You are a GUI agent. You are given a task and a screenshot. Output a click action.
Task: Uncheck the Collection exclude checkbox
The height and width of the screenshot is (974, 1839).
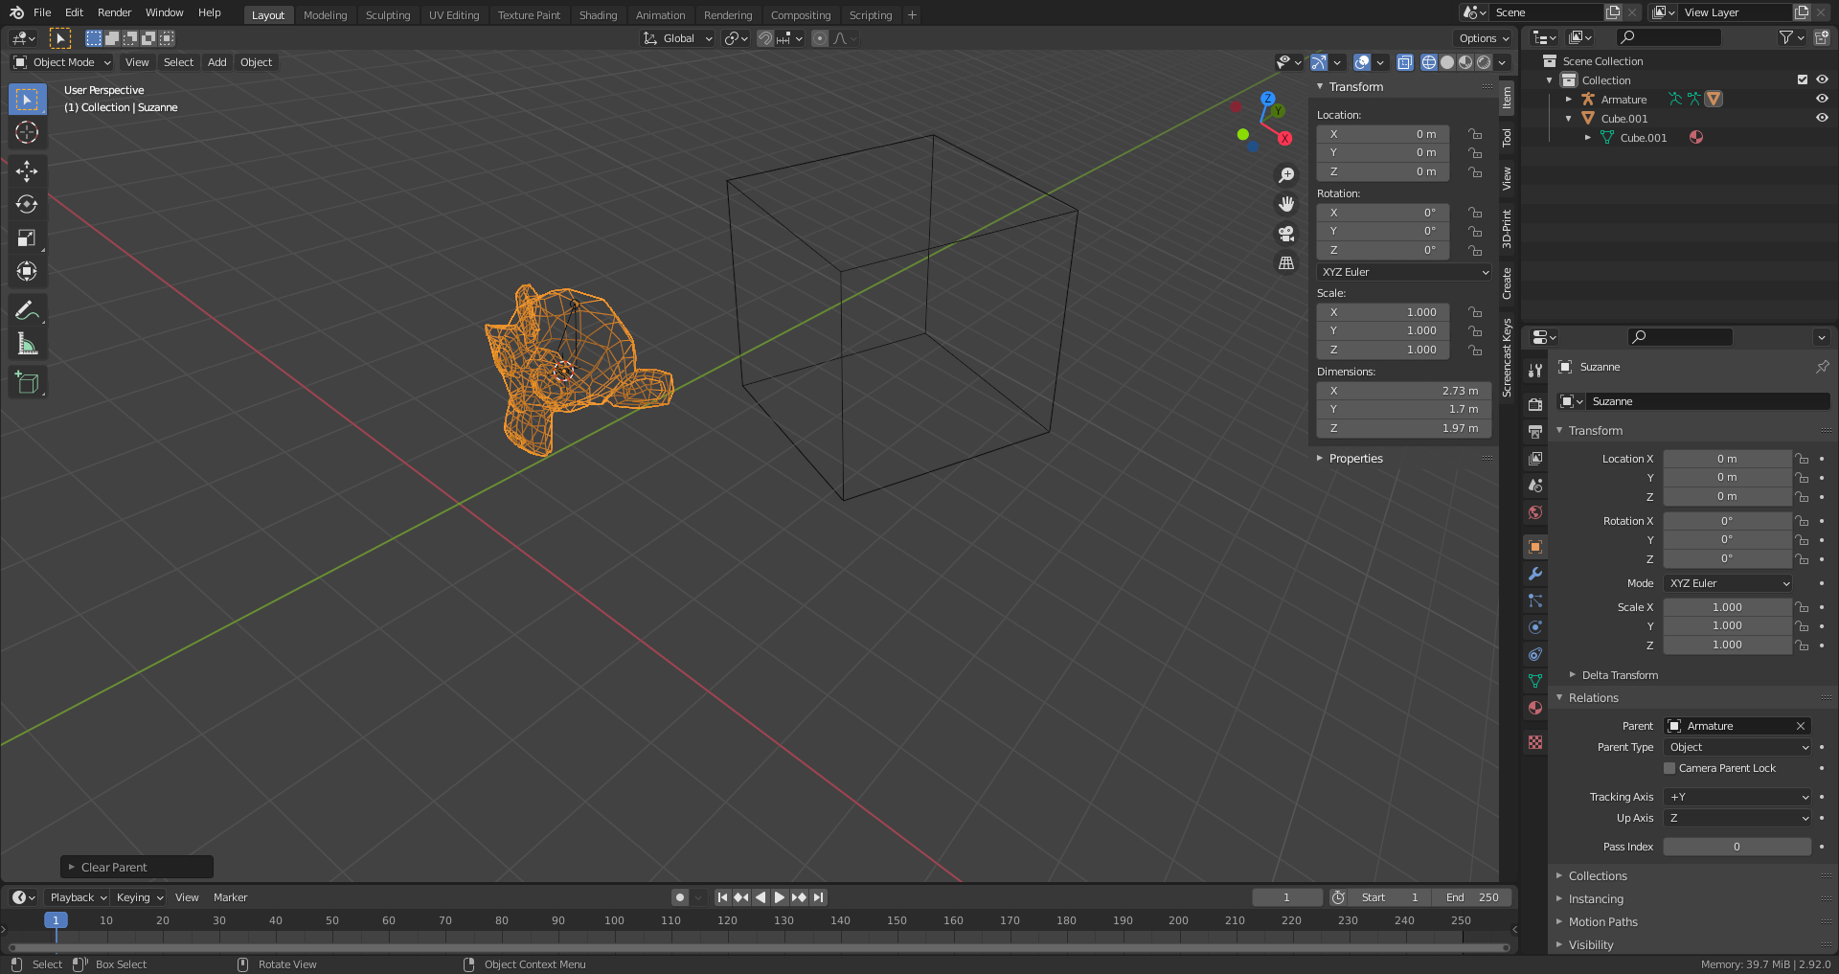1803,79
